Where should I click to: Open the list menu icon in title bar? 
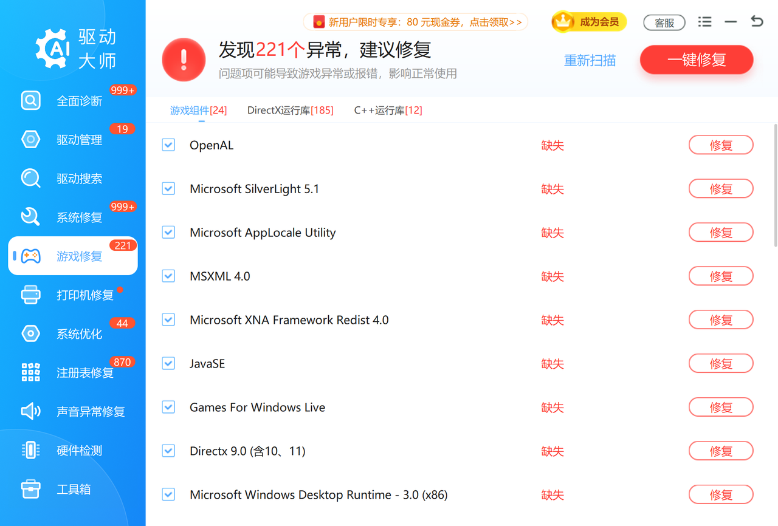click(704, 22)
